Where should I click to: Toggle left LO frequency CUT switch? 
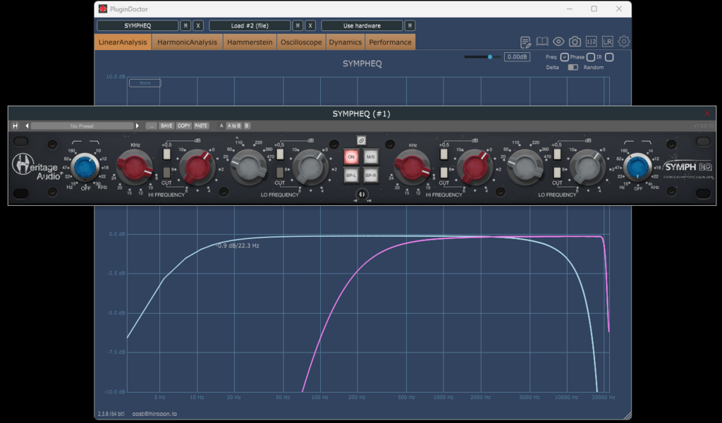click(280, 173)
